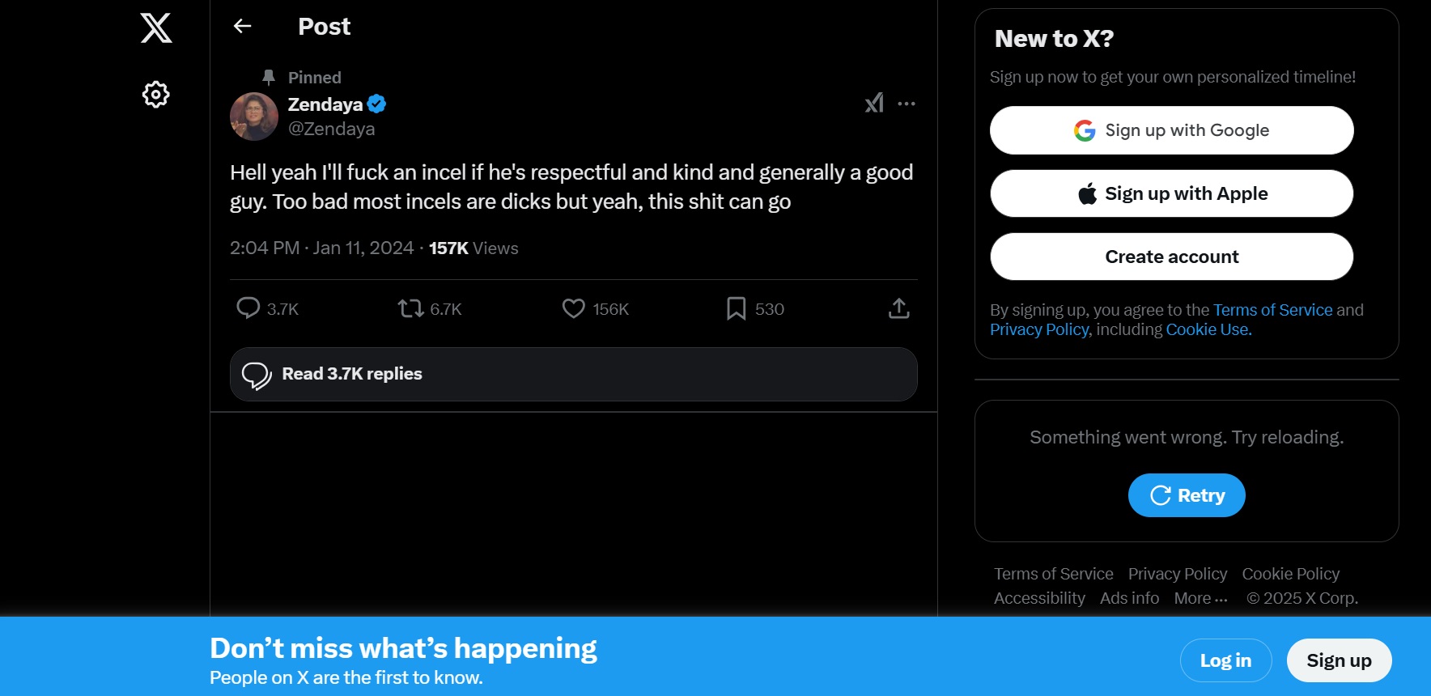Click the Log in button

[x=1225, y=660]
